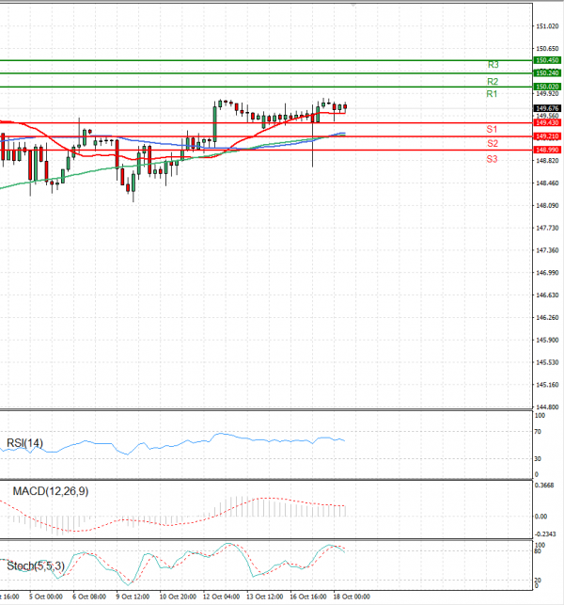Select the red 149.210 price tag
The height and width of the screenshot is (605, 564).
click(x=547, y=136)
